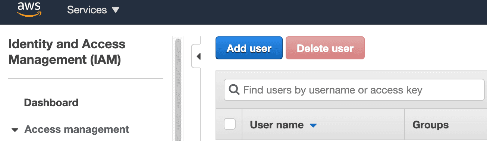Click the empty dark top navigation bar
The image size is (487, 141).
[298, 12]
